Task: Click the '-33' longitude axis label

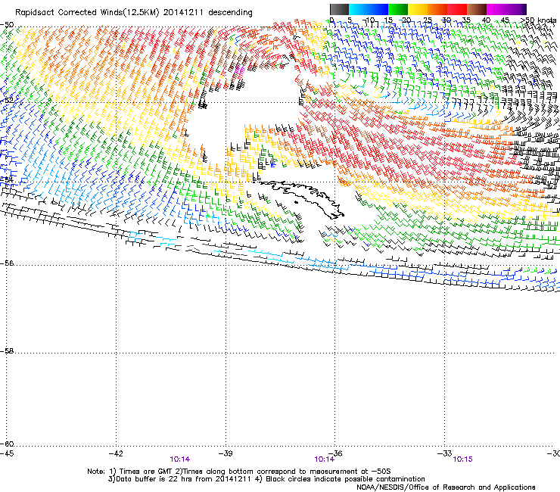Action: 445,453
